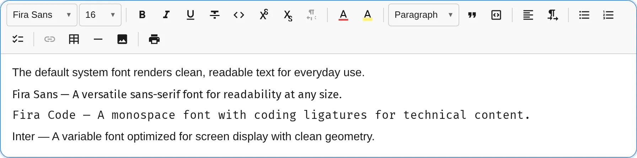637x158 pixels.
Task: Open the highlight color picker
Action: (368, 15)
